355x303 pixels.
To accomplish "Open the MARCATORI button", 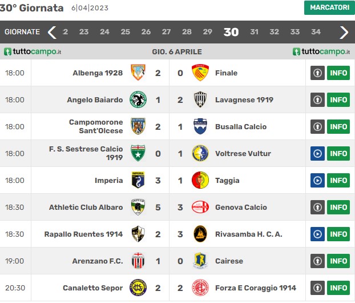I will [x=329, y=7].
